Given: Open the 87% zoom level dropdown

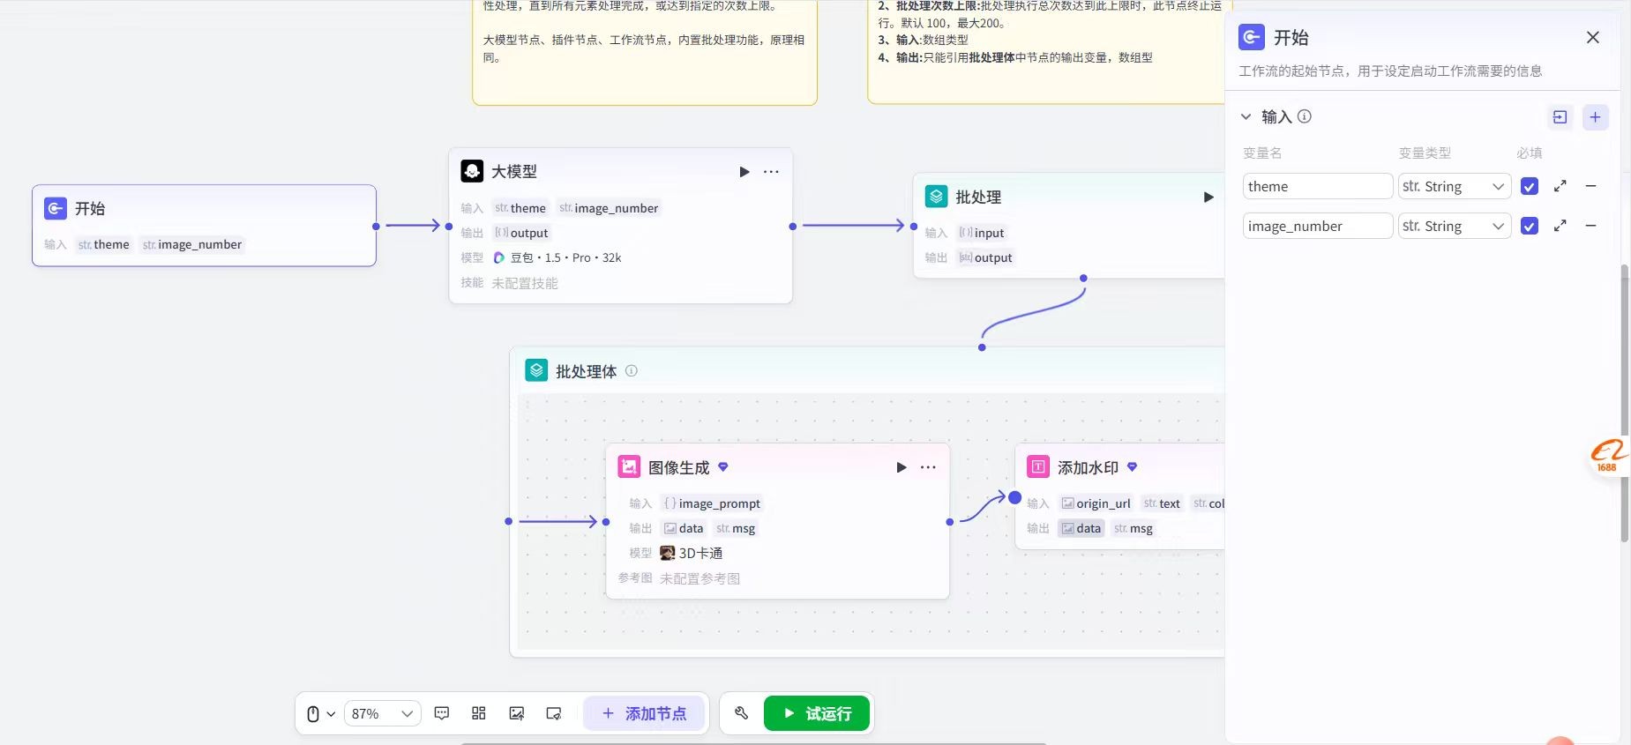Looking at the screenshot, I should click(382, 713).
